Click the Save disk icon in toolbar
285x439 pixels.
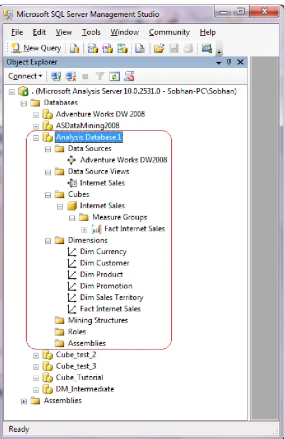point(174,48)
